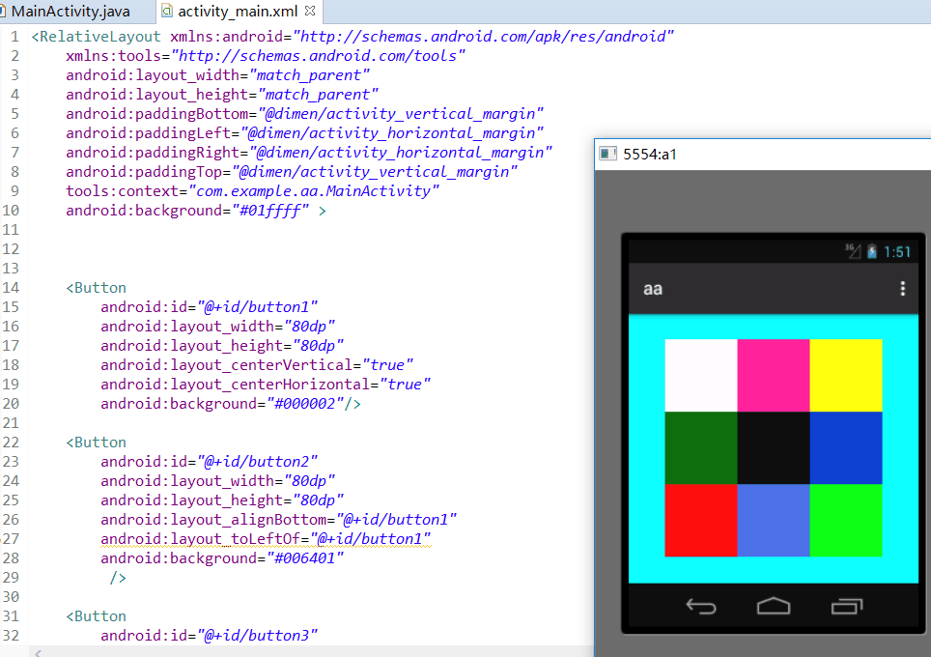931x657 pixels.
Task: Switch to the MainActivity.java tab
Action: click(71, 12)
